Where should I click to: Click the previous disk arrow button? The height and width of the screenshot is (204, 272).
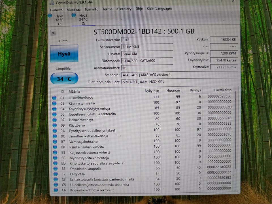pos(54,33)
